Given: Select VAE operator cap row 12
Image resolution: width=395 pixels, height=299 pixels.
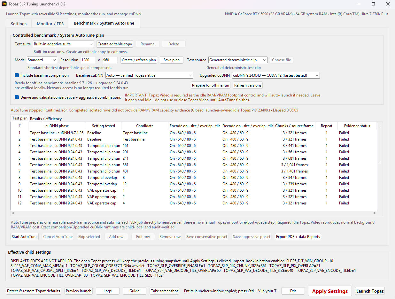Looking at the screenshot, I should (194, 203).
